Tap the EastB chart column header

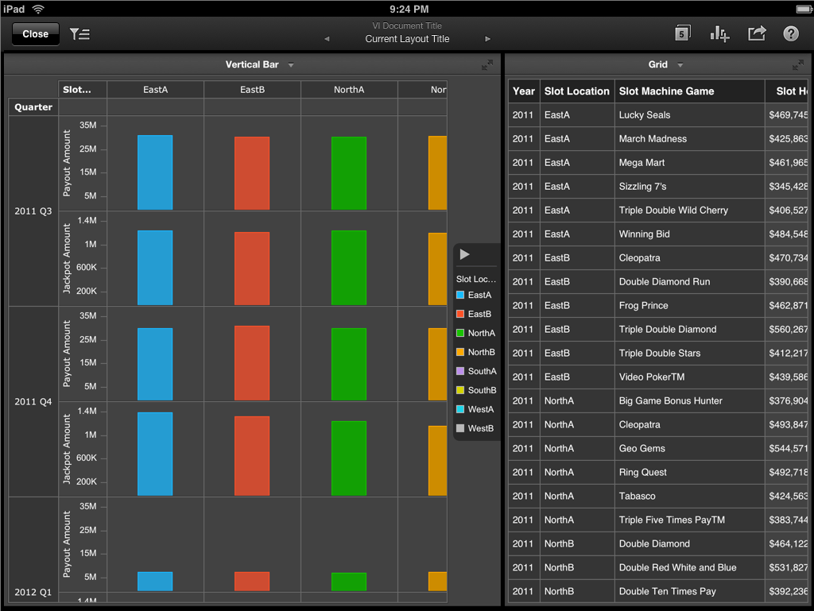tap(252, 90)
